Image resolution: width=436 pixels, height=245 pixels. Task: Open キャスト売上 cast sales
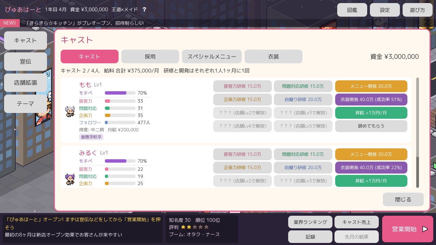[x=357, y=222]
